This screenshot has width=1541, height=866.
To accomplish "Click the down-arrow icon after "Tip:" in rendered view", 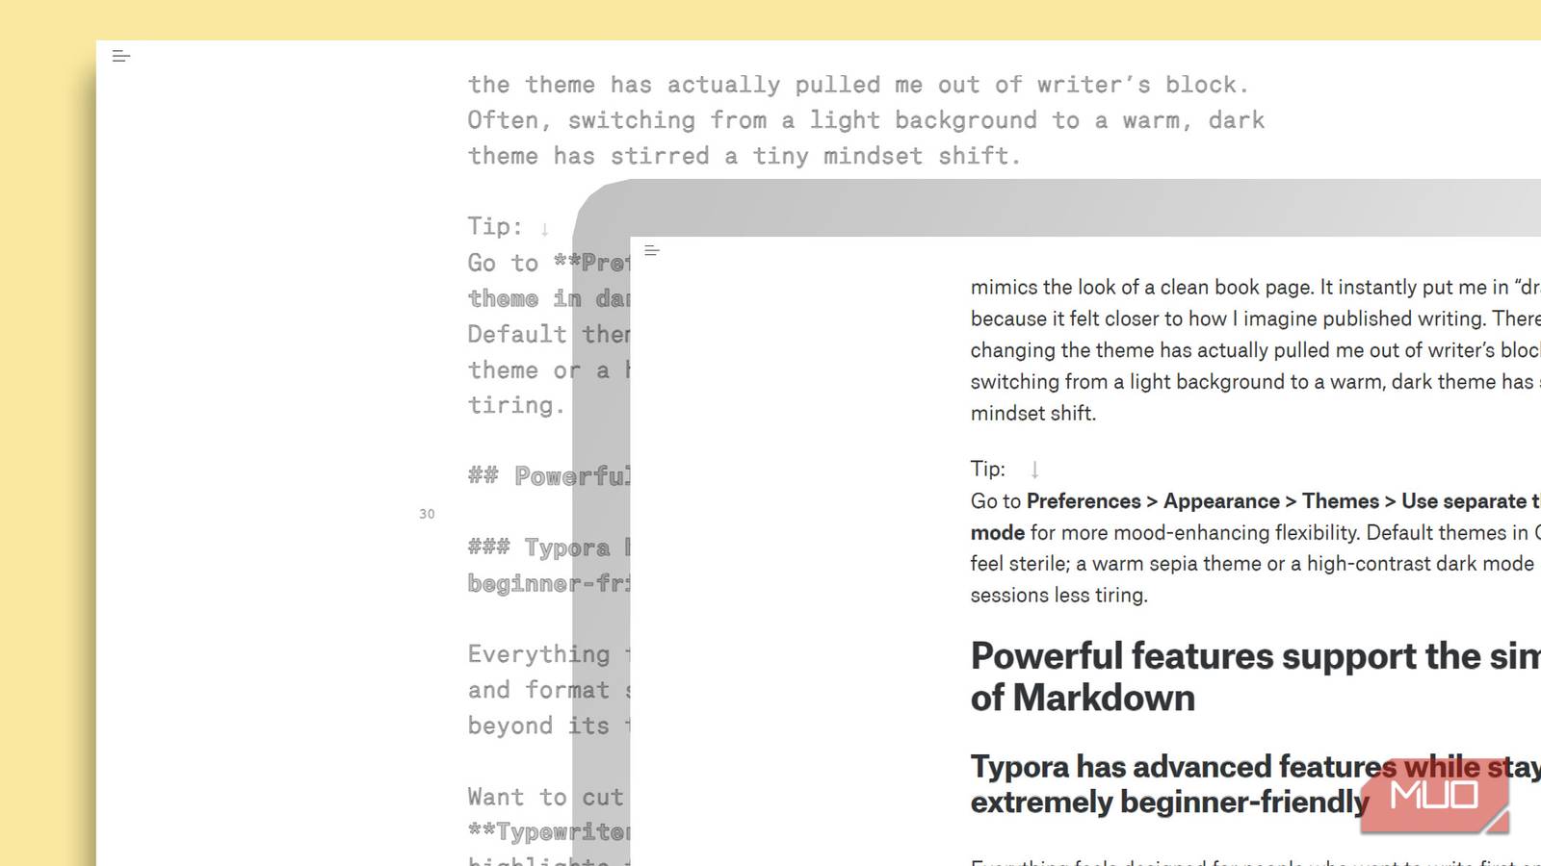I will tap(1035, 470).
